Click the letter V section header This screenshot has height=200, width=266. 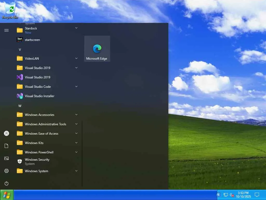coord(20,50)
